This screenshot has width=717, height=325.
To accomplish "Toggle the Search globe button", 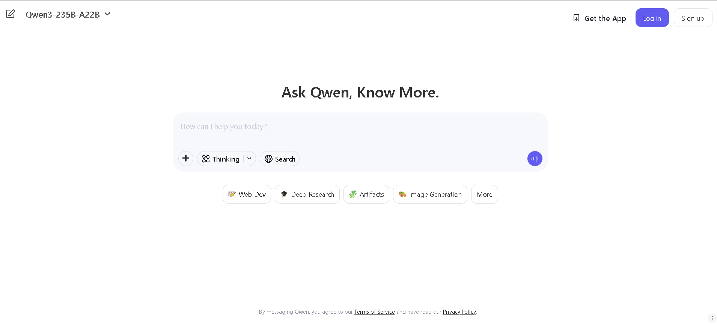I will (280, 159).
